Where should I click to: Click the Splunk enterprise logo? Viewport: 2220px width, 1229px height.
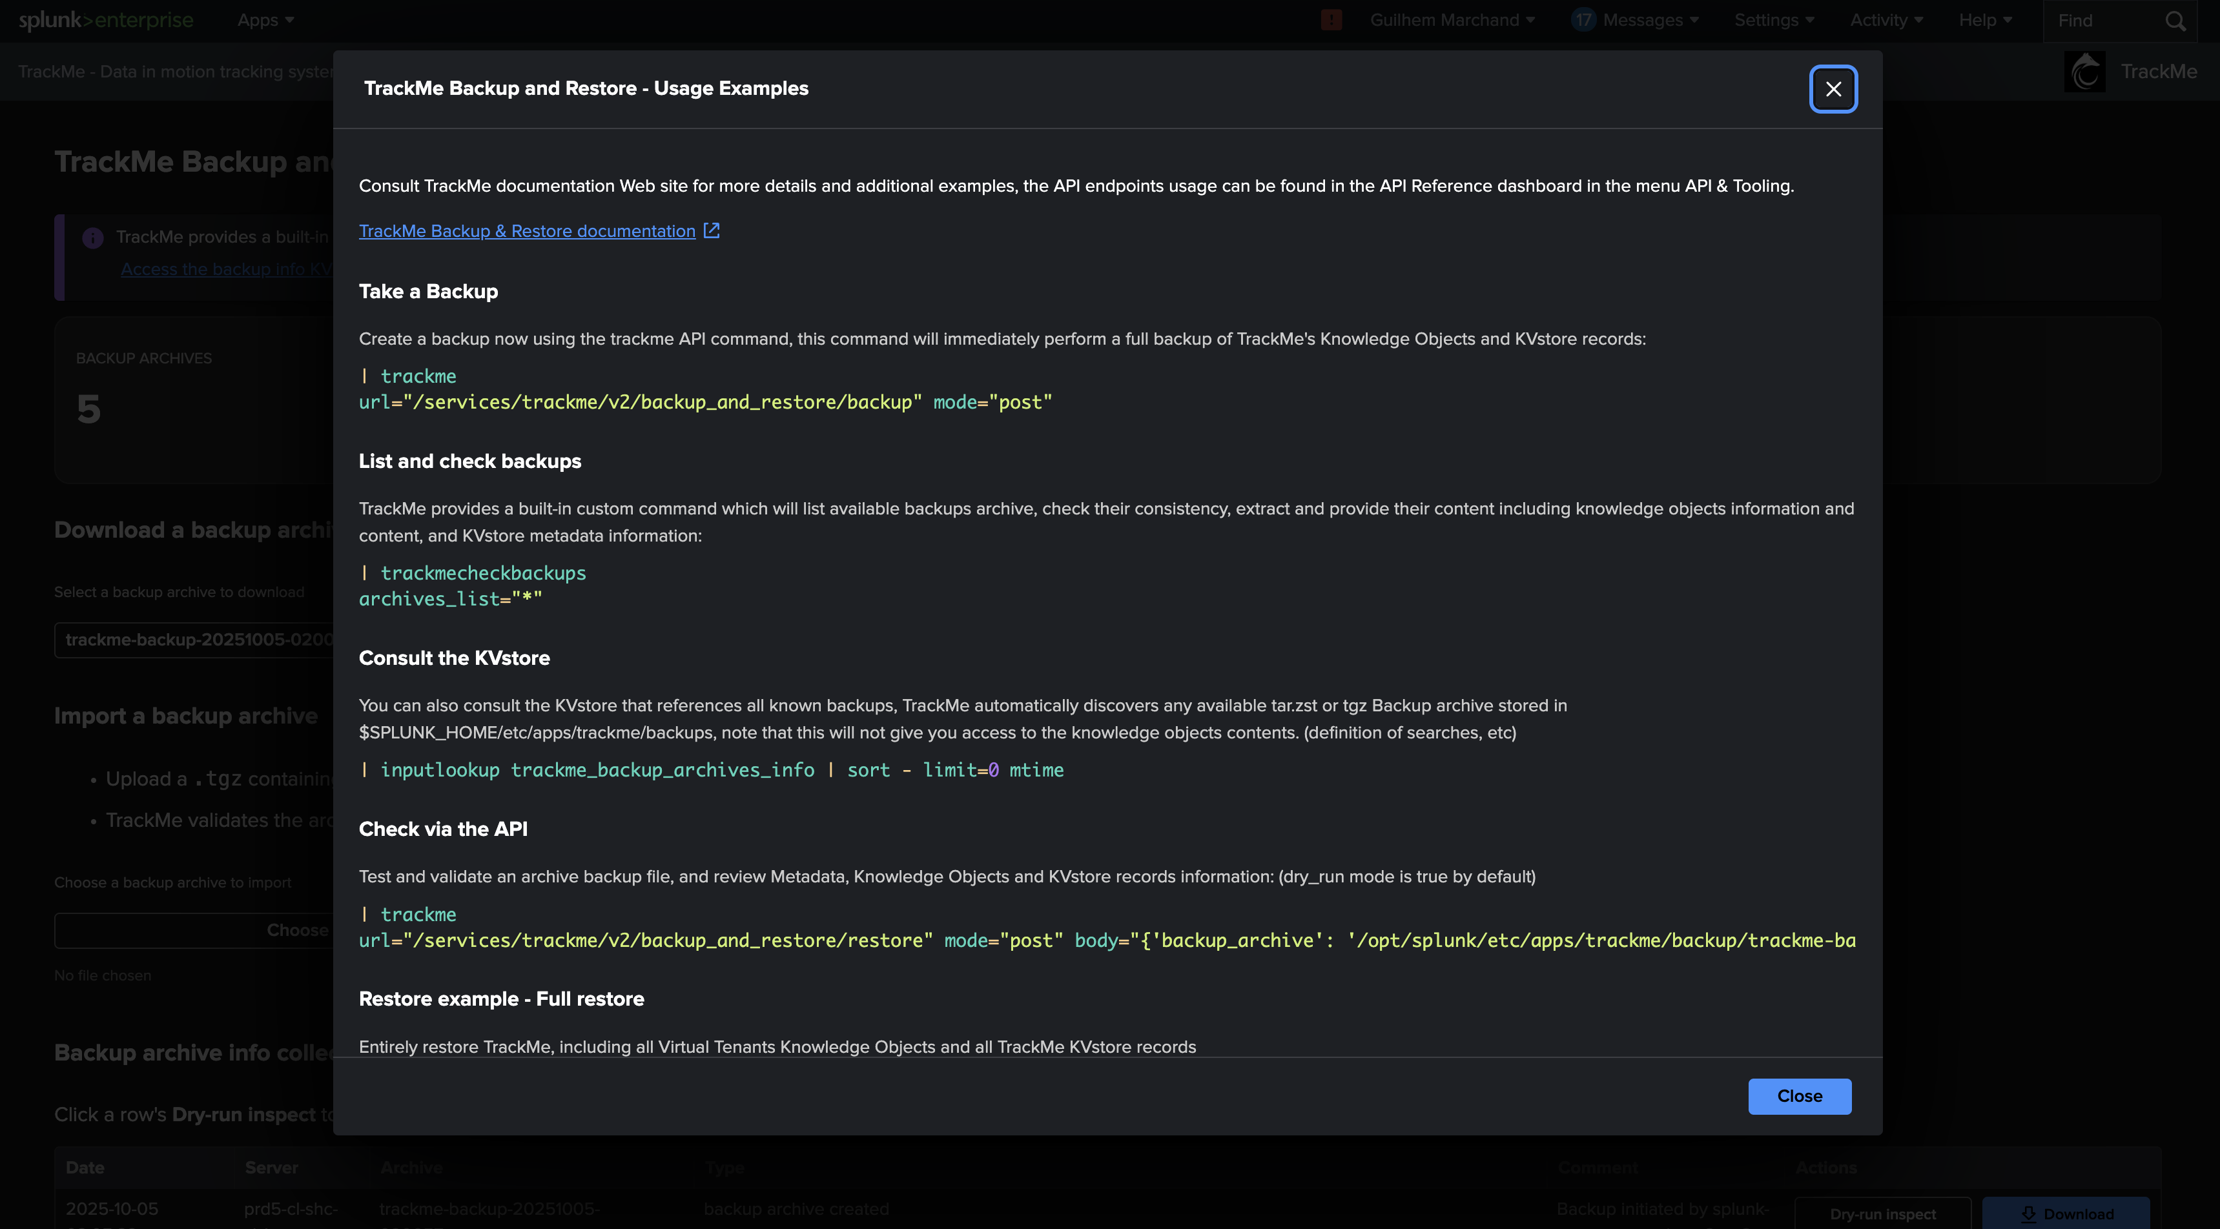click(x=105, y=20)
